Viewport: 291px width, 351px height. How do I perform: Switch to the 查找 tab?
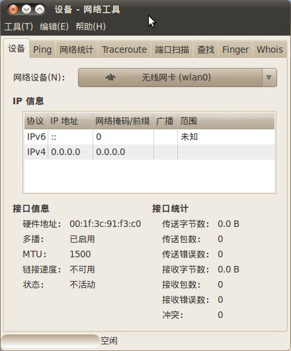(x=206, y=49)
